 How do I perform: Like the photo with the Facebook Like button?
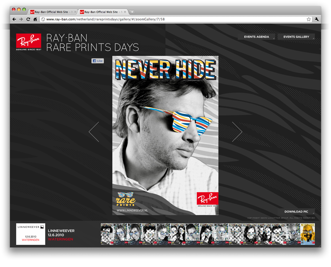98,61
